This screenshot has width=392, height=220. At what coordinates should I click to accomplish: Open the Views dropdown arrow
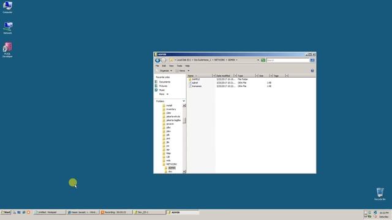point(189,71)
